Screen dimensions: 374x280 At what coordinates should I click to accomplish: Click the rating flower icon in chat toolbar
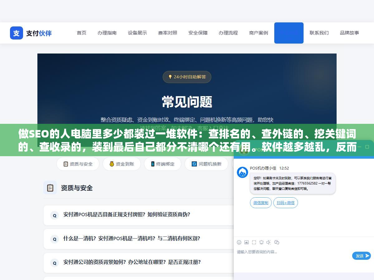pyautogui.click(x=261, y=242)
